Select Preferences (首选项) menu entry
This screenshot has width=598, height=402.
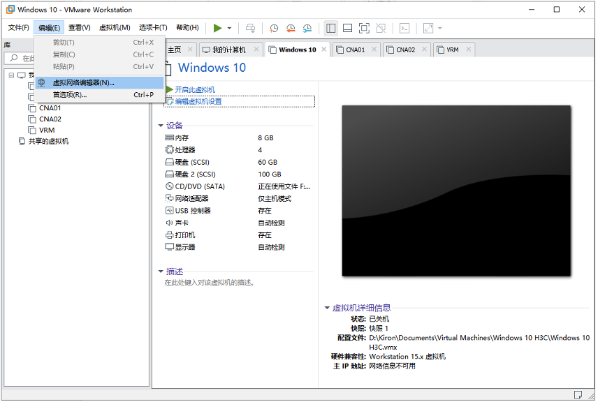99,95
